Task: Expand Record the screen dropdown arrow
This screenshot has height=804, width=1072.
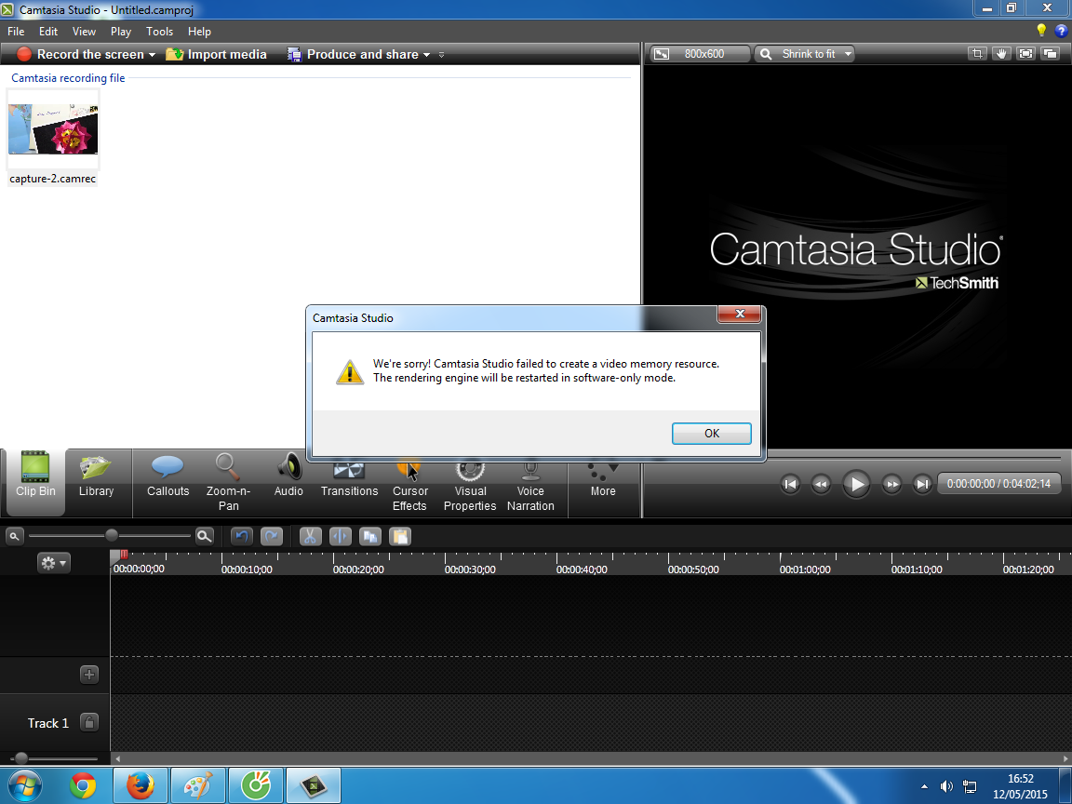Action: (152, 55)
